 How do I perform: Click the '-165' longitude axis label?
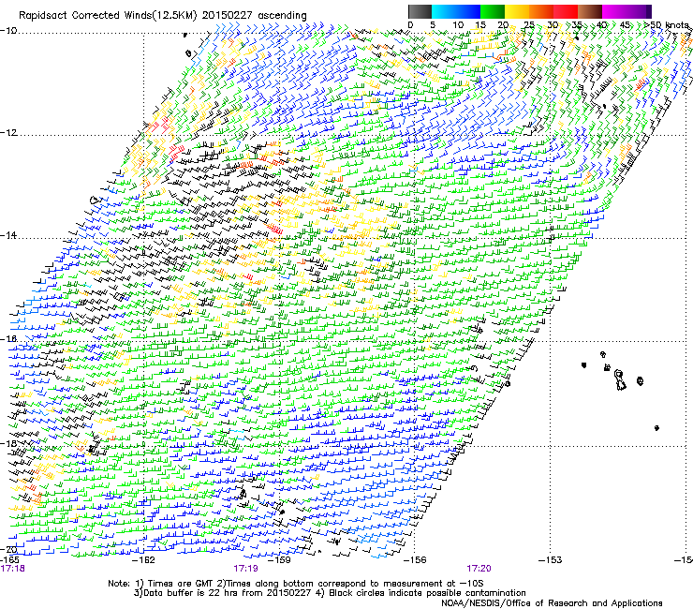point(9,560)
